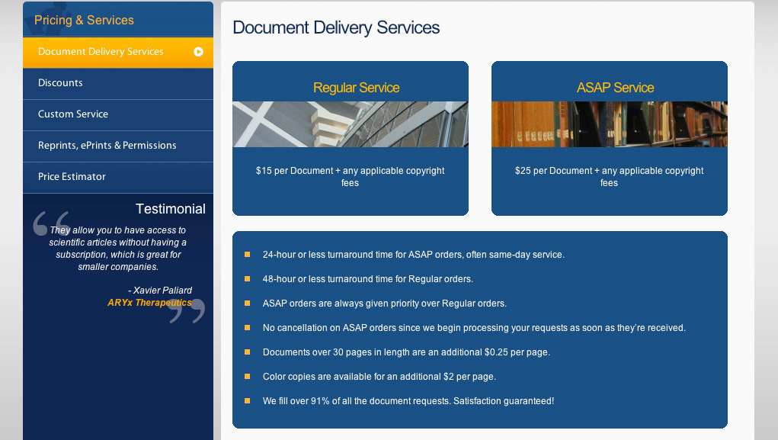The width and height of the screenshot is (778, 440).
Task: Open the Price Estimator page
Action: point(118,177)
